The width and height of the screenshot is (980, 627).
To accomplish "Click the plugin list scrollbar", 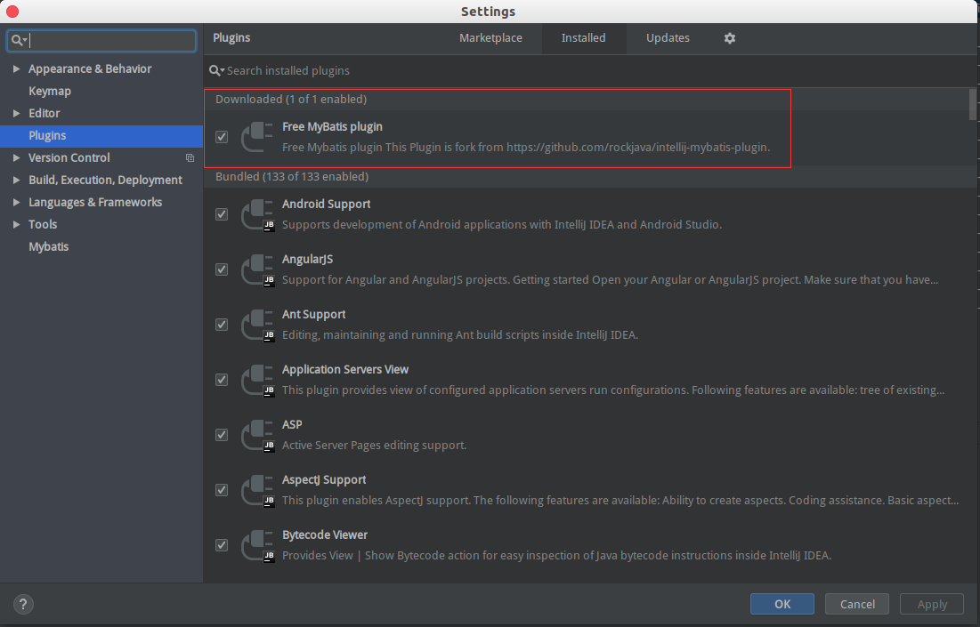I will click(971, 107).
